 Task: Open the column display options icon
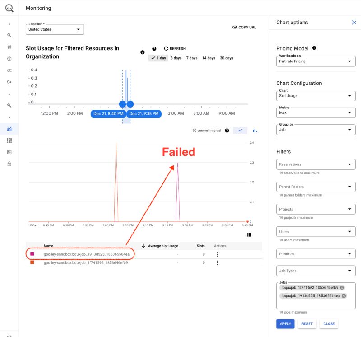tap(249, 235)
